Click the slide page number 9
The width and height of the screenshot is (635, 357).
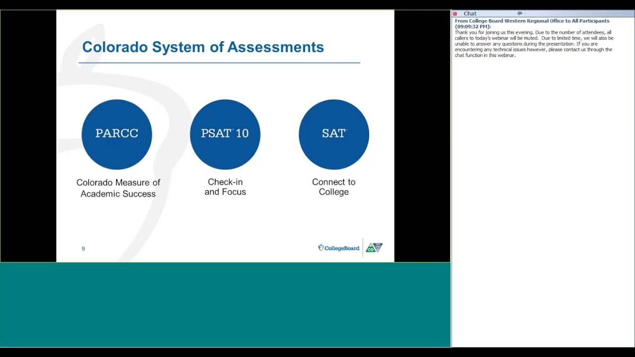click(x=83, y=248)
